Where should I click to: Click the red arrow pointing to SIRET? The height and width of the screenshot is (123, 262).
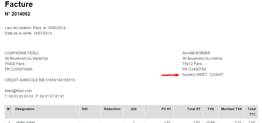[x=170, y=75]
